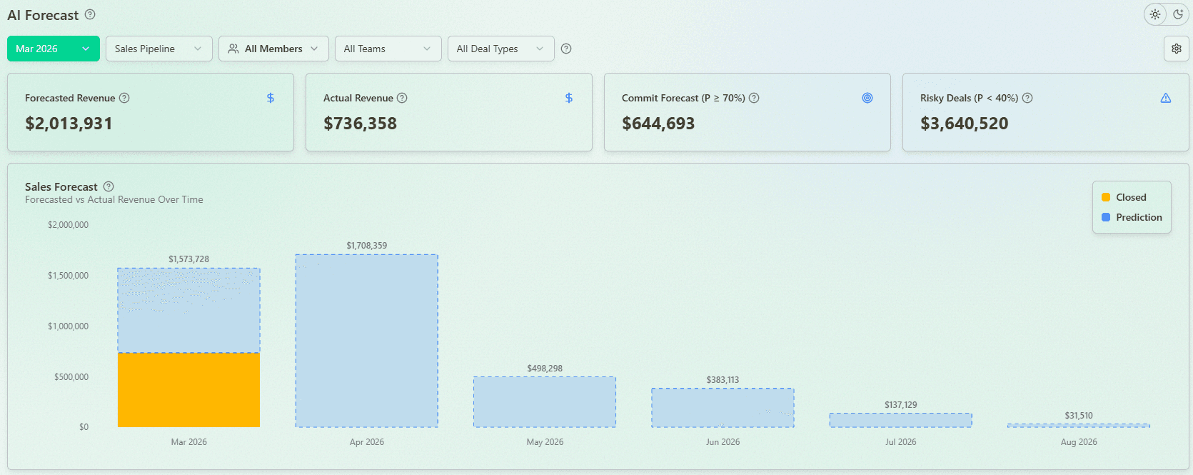Click the $1,573,728 bar label
This screenshot has width=1193, height=475.
188,259
